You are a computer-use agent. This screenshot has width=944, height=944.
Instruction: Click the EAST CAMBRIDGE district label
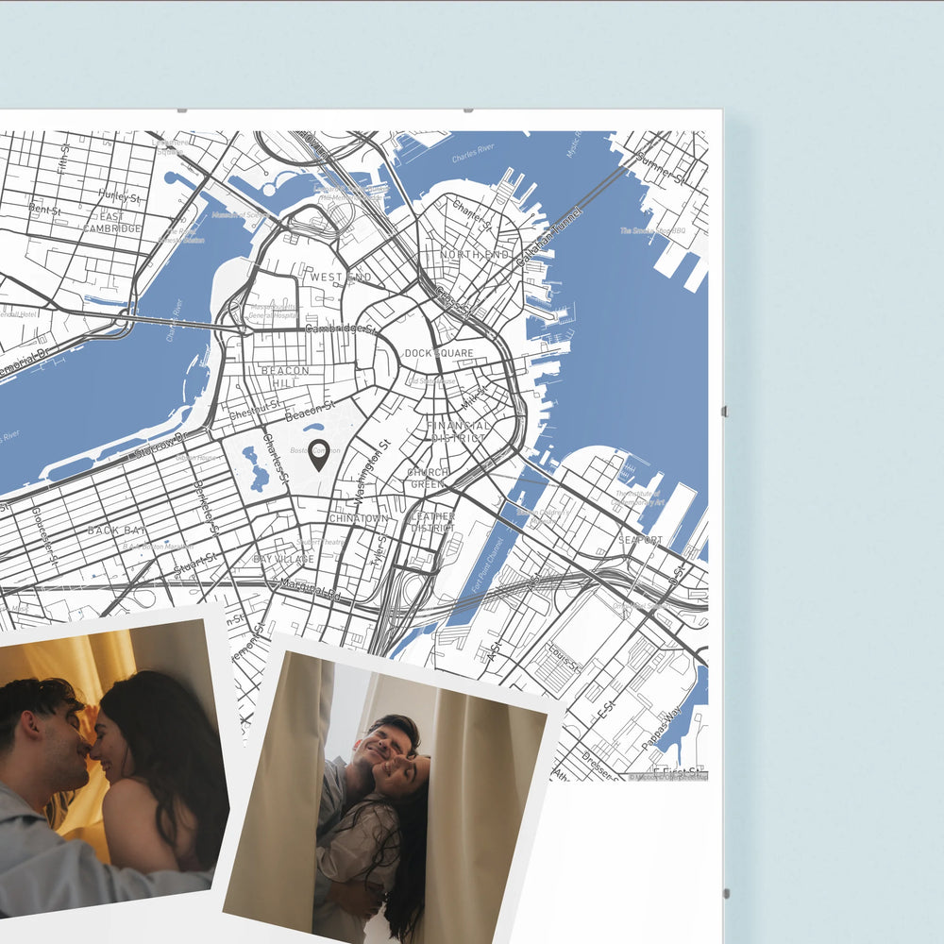tap(111, 222)
